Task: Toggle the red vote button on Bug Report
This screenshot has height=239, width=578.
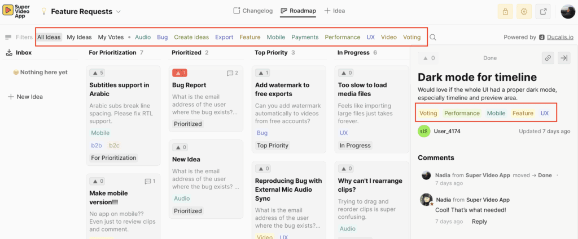Action: pyautogui.click(x=179, y=73)
